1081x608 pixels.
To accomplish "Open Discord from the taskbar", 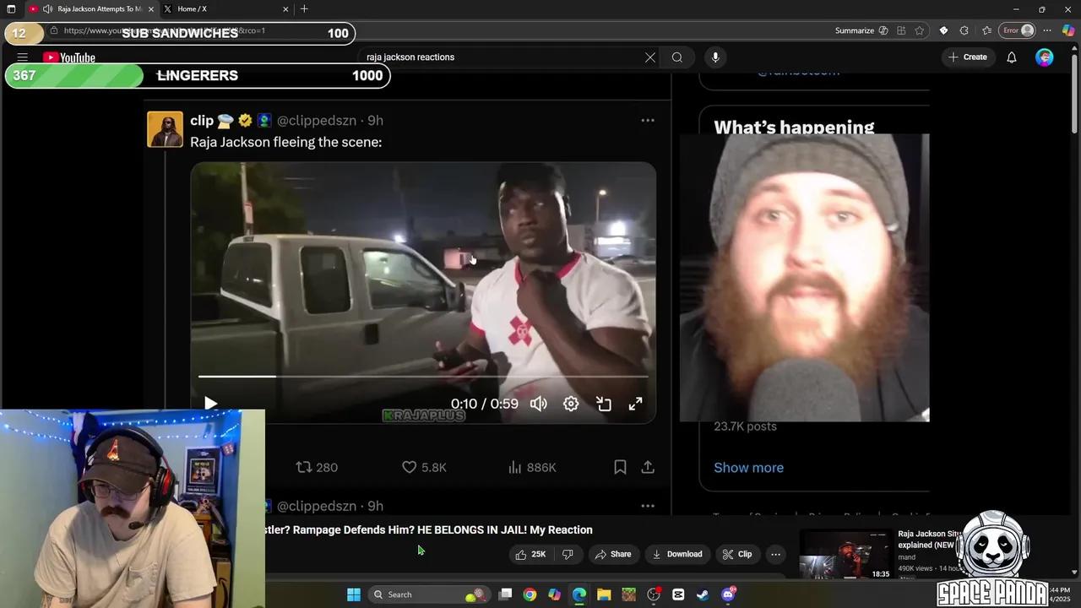I will (x=728, y=594).
